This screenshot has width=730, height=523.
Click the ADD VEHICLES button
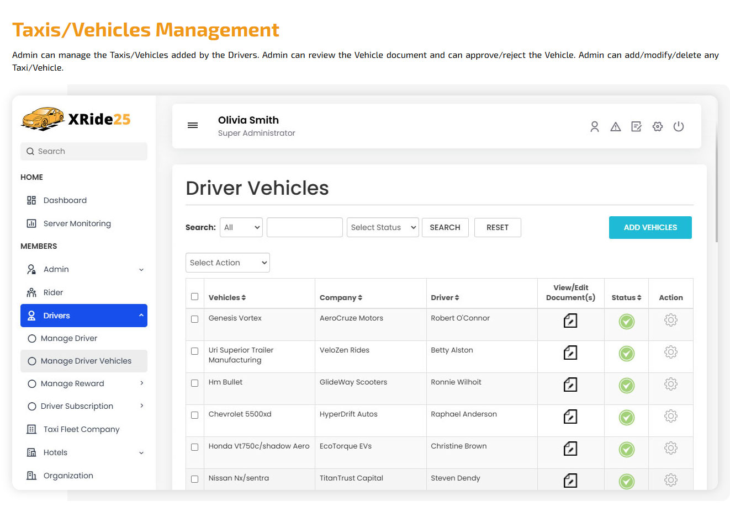pyautogui.click(x=650, y=227)
